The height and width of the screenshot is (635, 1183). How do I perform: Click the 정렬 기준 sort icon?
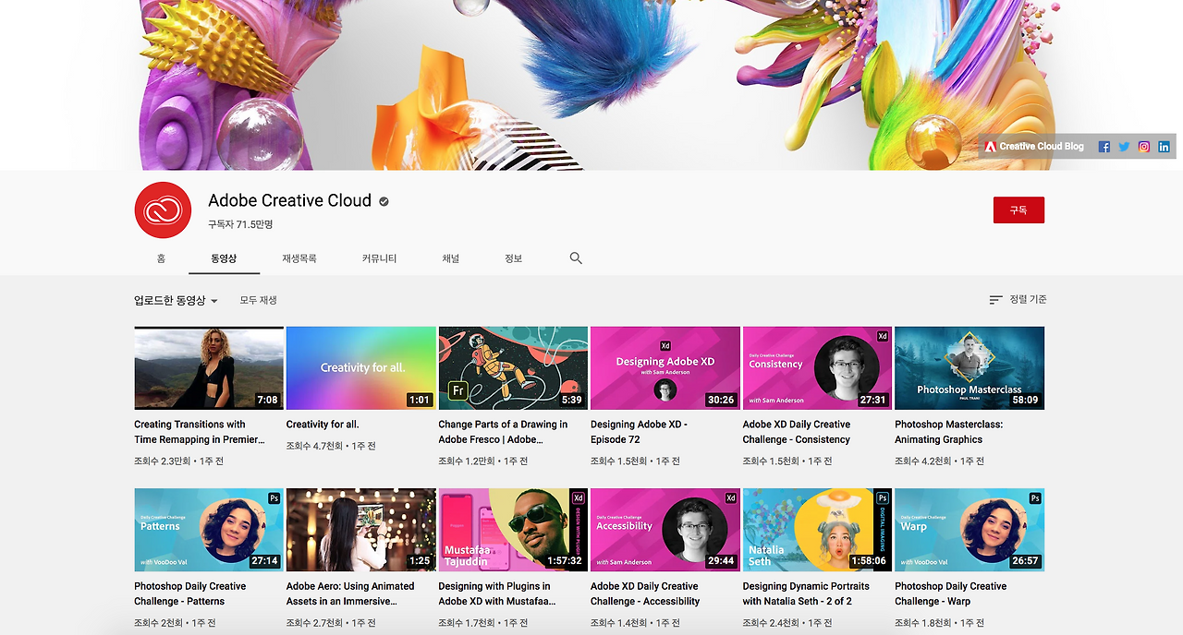[x=995, y=300]
